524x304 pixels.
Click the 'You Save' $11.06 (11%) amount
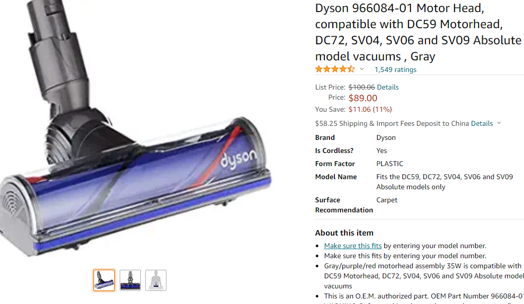point(370,109)
